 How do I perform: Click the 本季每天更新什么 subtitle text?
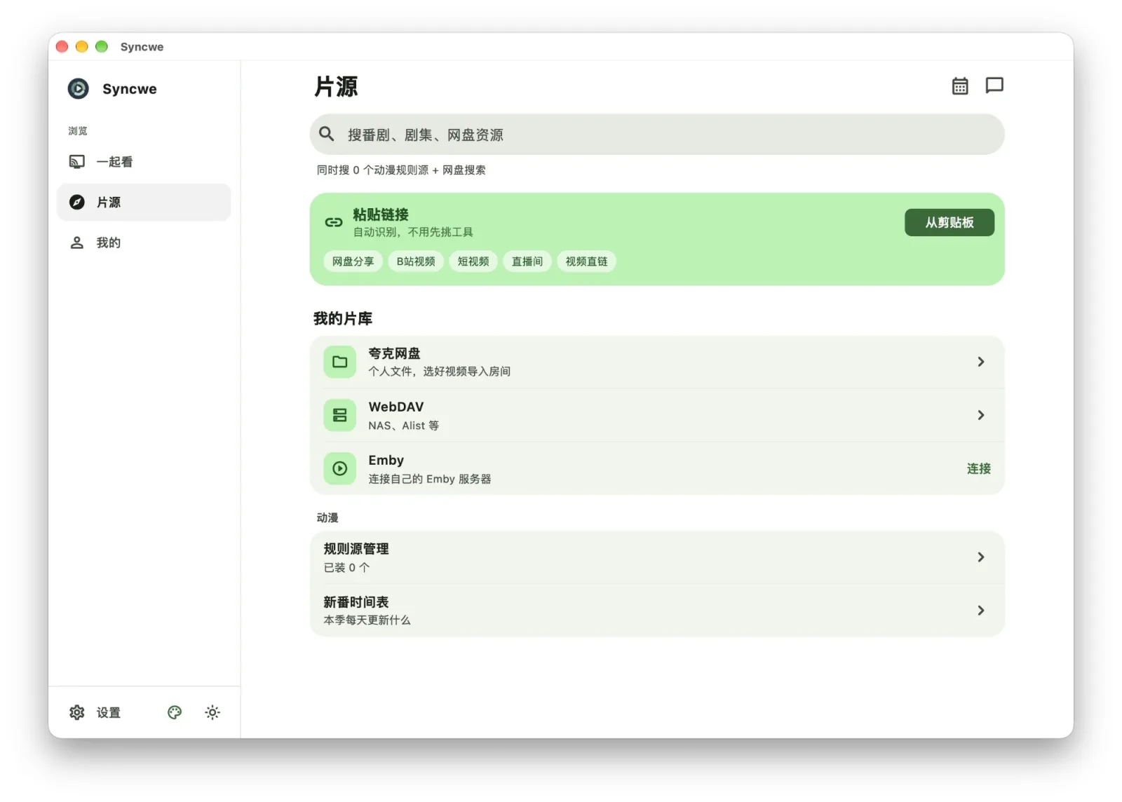coord(367,620)
